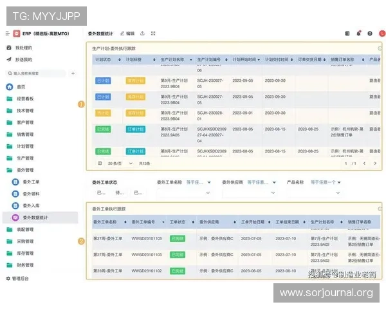
Task: Click the red ERP app logo
Action: [17, 33]
